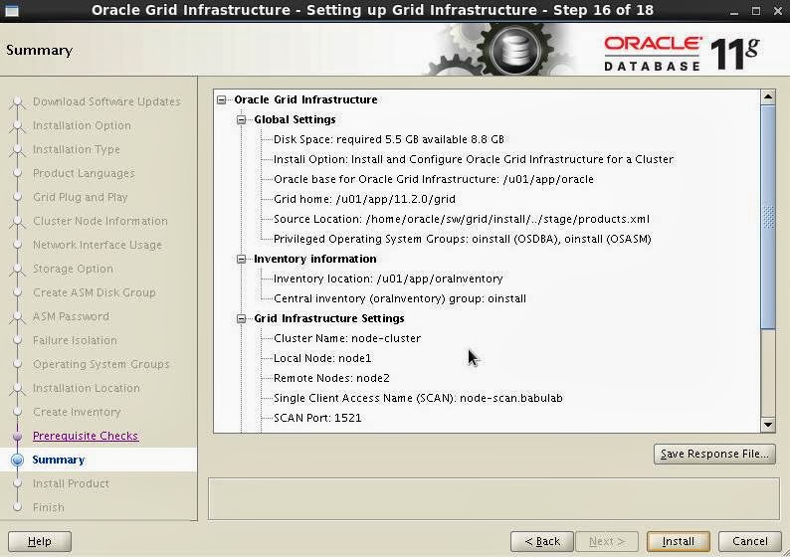
Task: Select the Grid home /u01/app/11.2.0/grid row
Action: pos(364,200)
